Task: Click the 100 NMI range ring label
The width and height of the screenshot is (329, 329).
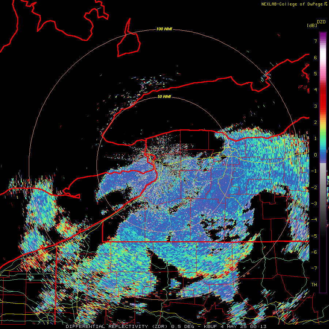Action: pos(164,29)
